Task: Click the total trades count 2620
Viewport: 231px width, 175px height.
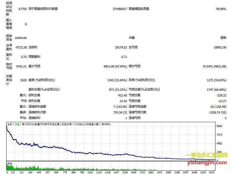Action: coord(23,80)
